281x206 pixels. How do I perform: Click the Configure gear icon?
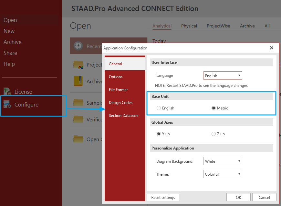(7, 104)
